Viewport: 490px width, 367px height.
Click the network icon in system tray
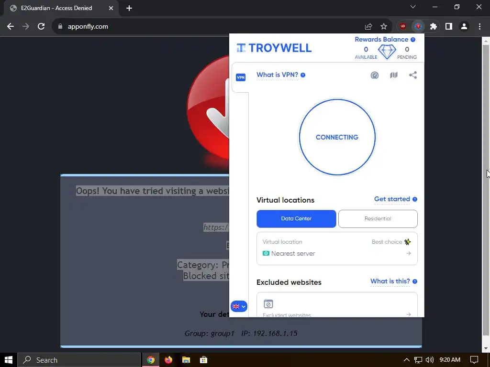click(418, 360)
